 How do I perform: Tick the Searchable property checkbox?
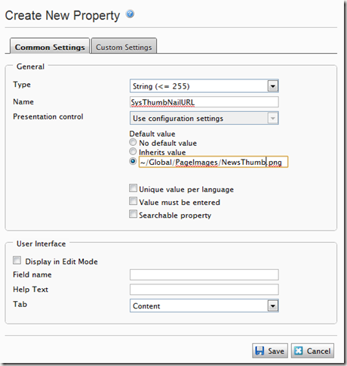click(133, 214)
